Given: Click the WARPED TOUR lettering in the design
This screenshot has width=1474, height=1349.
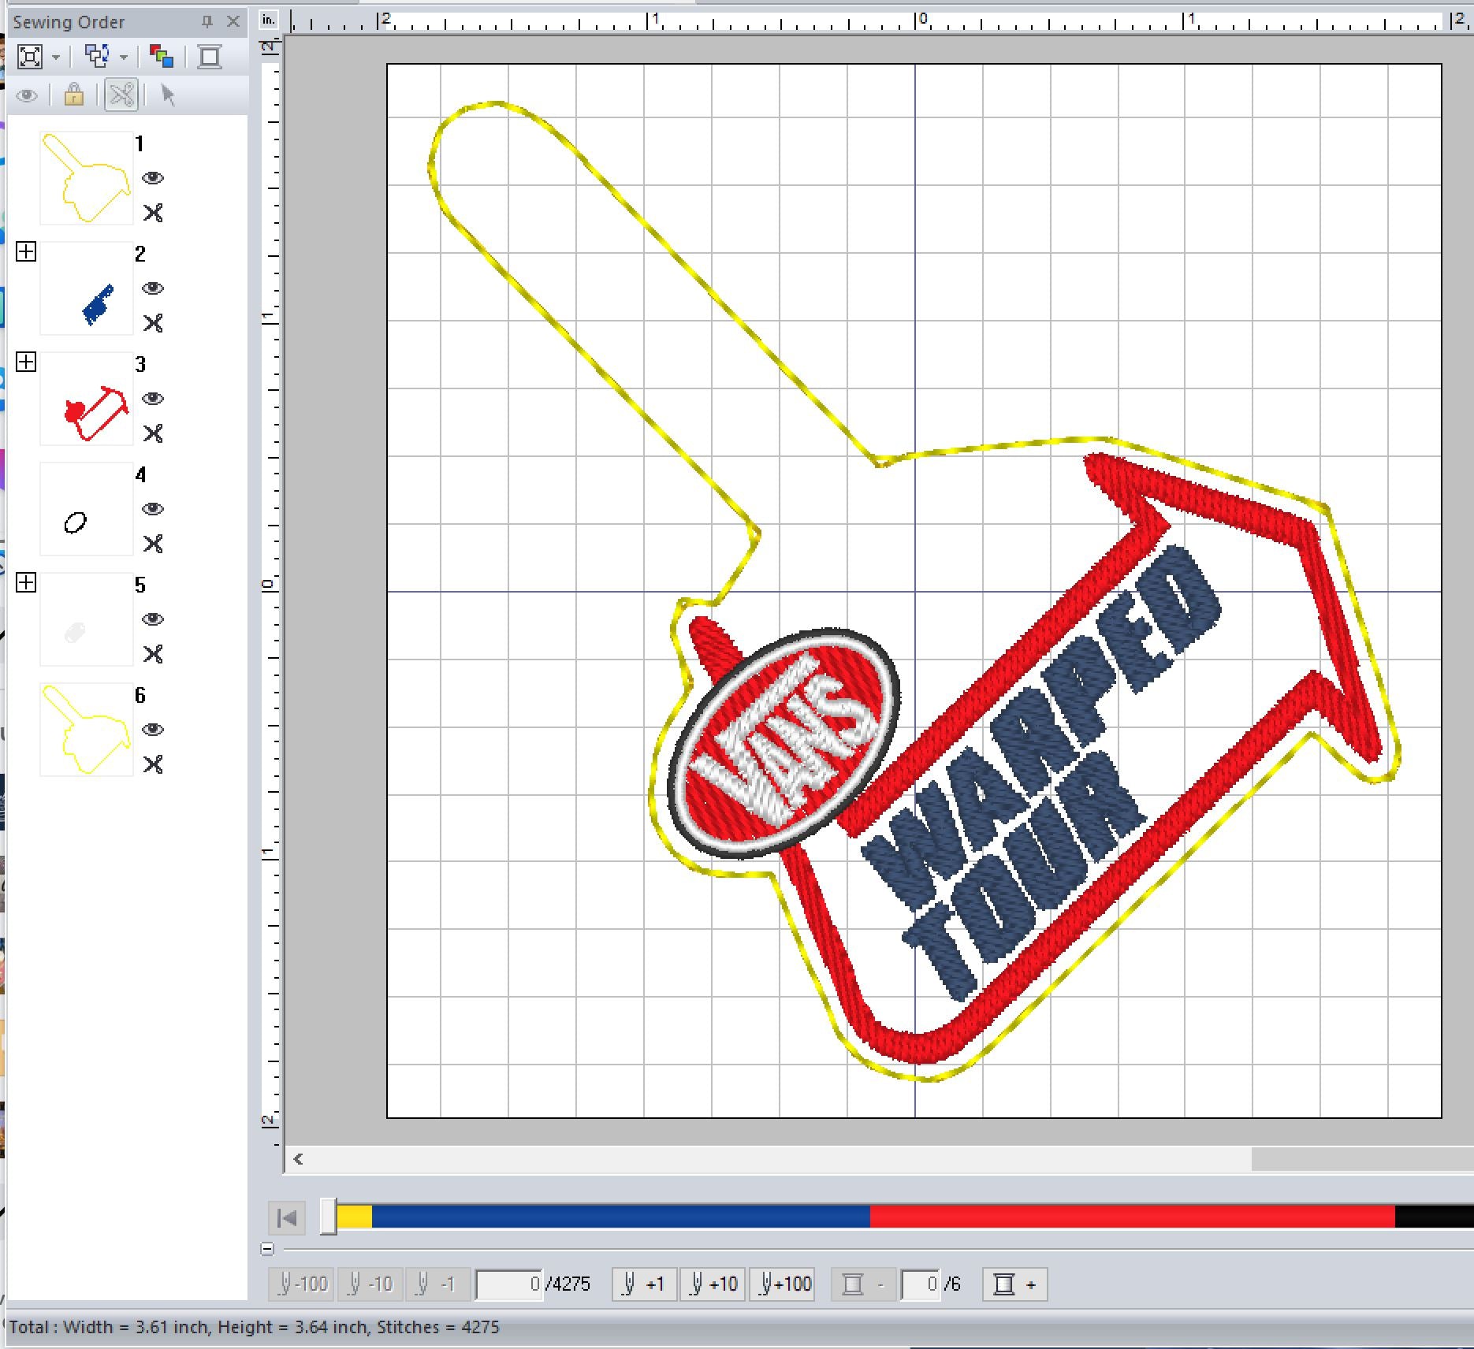Looking at the screenshot, I should click(x=1042, y=772).
